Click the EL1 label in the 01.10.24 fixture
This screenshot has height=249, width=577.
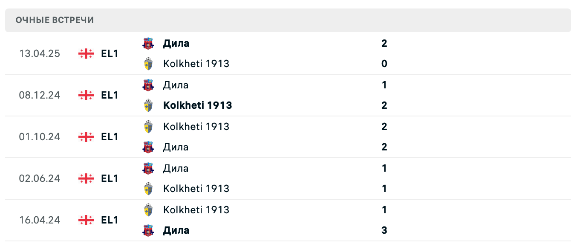pos(109,137)
